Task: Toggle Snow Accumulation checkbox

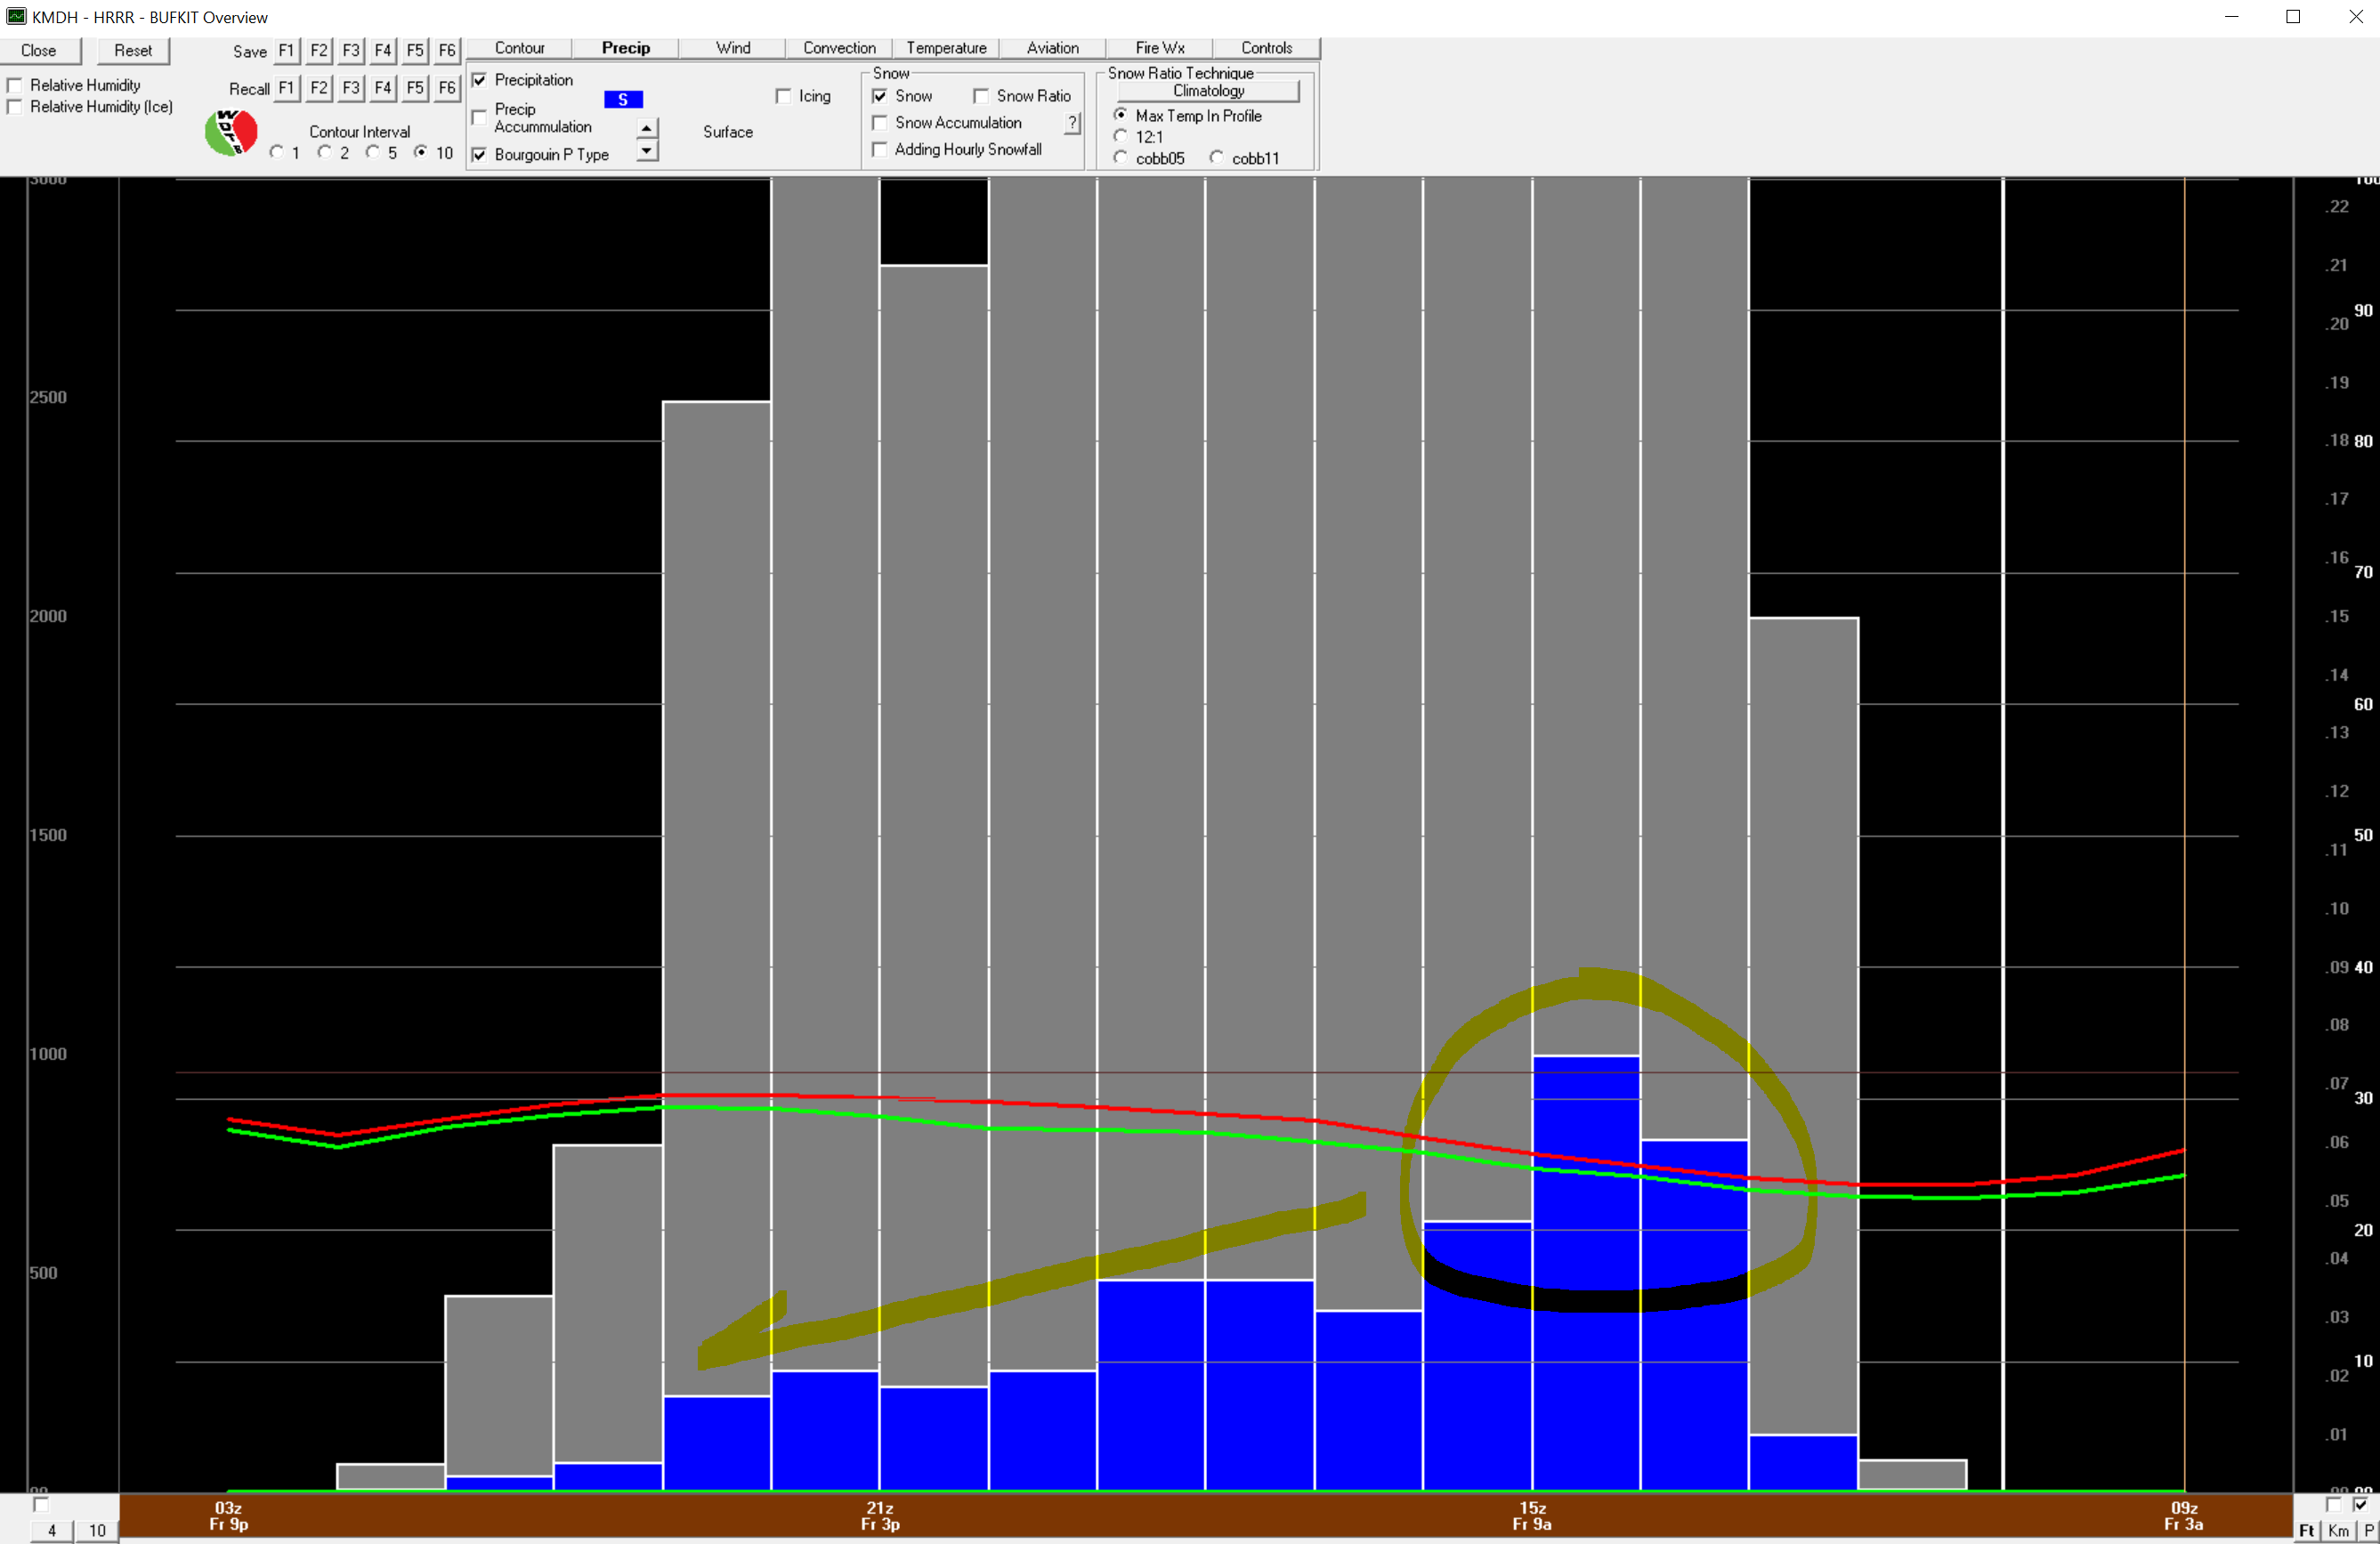Action: click(880, 123)
